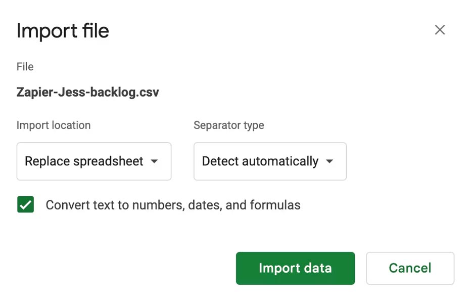Uncheck the conversion option below the dropdowns

pos(25,204)
